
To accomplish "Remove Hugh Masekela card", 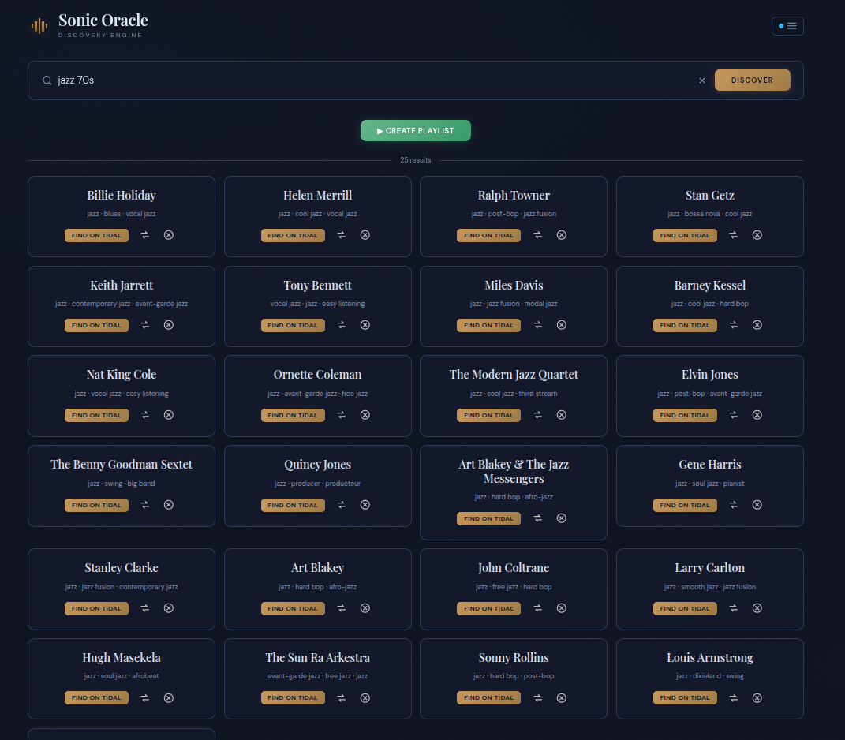I will click(x=169, y=698).
